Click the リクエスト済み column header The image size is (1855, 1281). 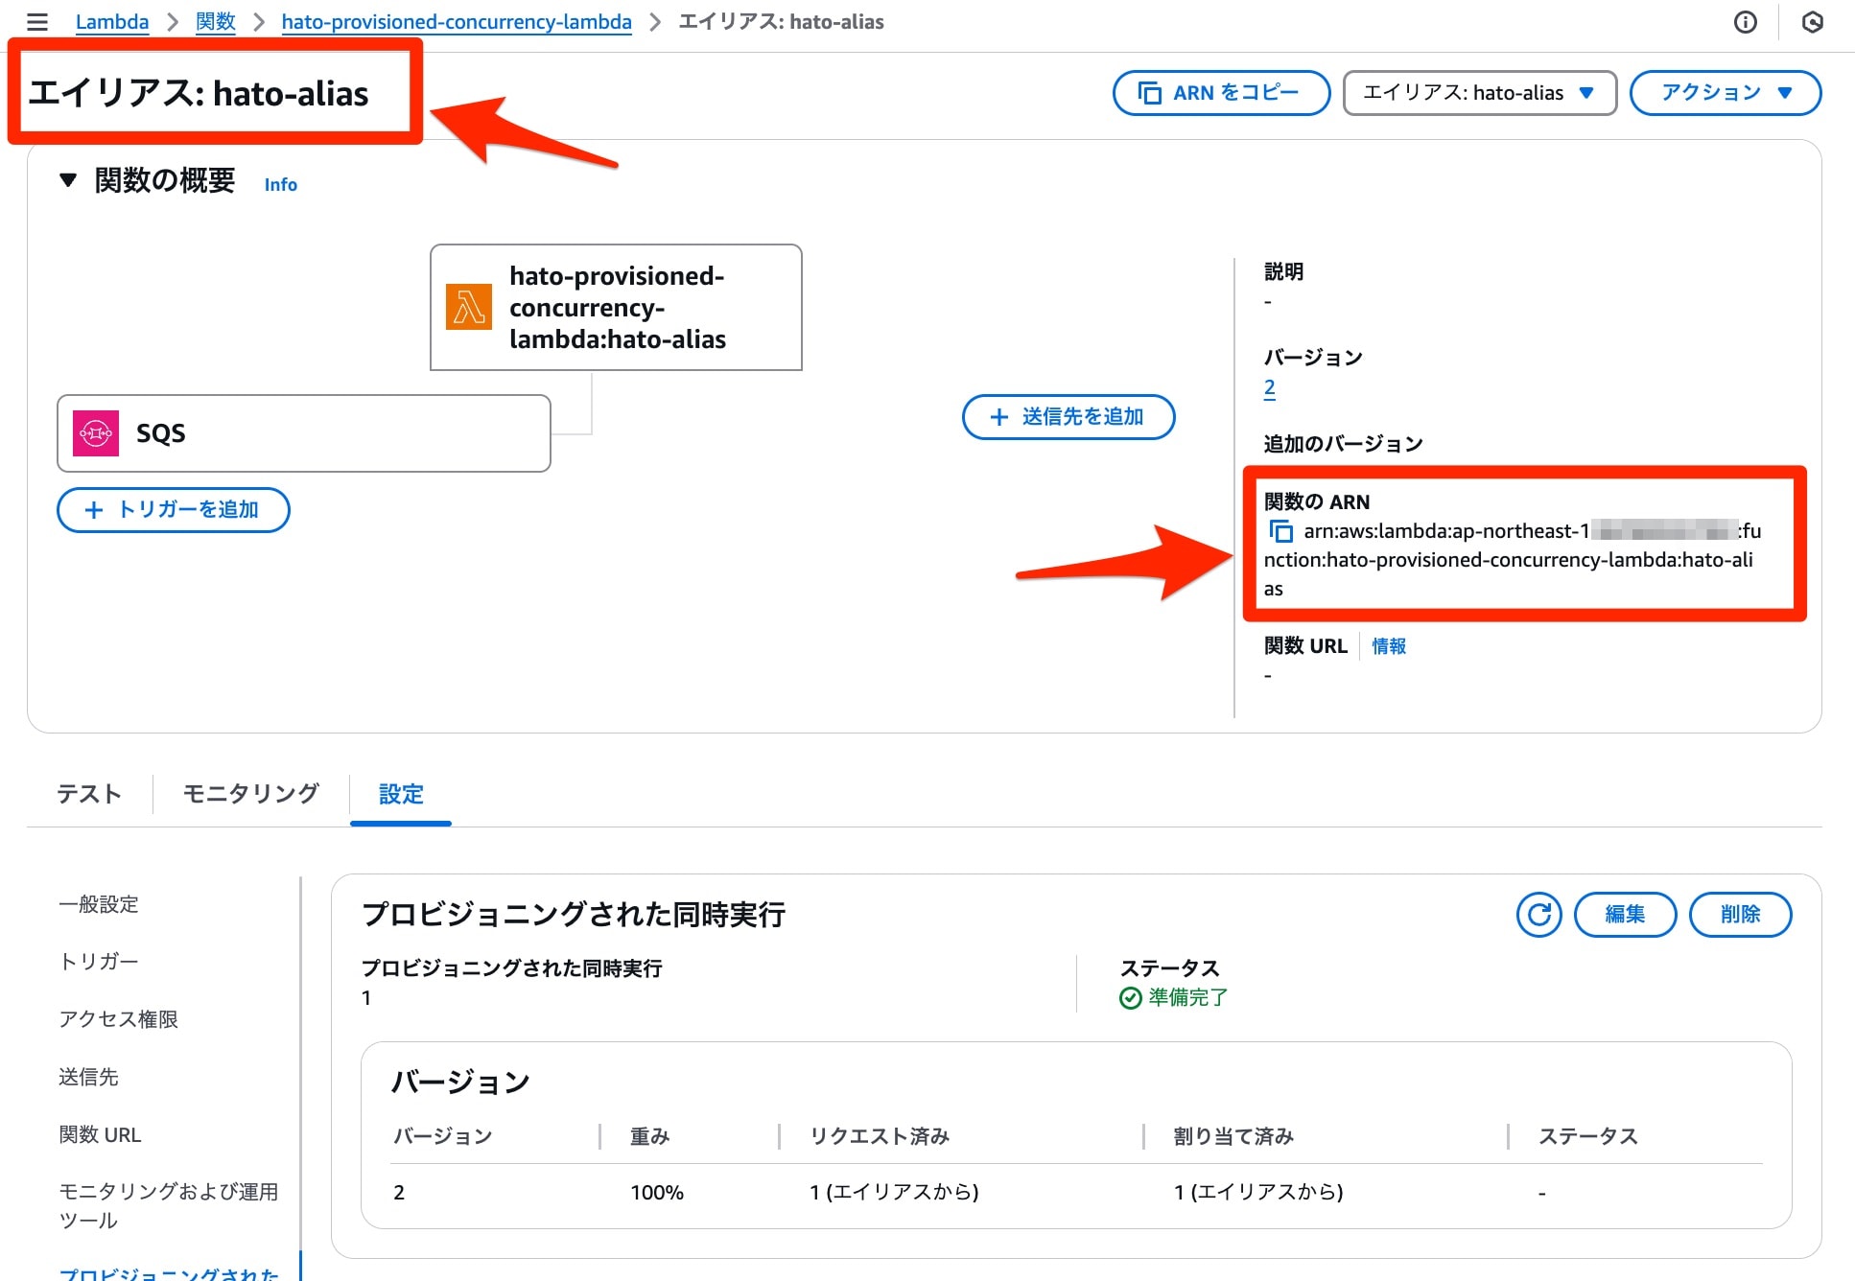point(880,1136)
